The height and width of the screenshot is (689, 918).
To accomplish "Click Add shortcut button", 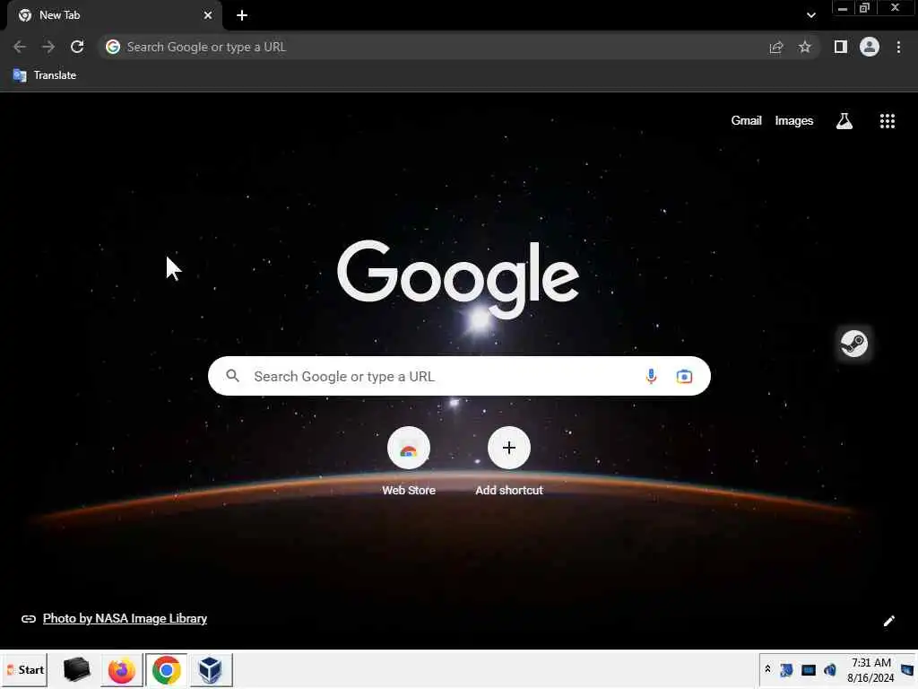I will [x=509, y=462].
